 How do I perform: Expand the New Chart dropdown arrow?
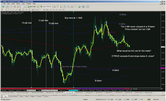tap(4, 7)
